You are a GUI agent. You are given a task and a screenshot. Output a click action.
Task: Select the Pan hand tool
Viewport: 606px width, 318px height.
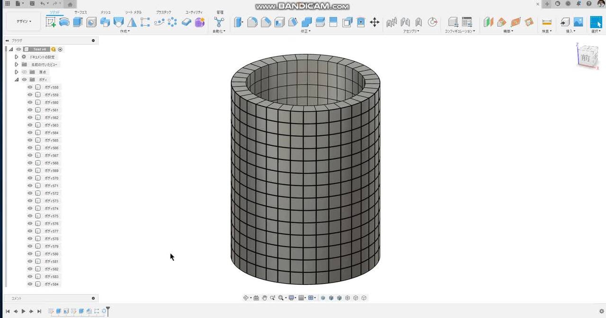(x=265, y=298)
